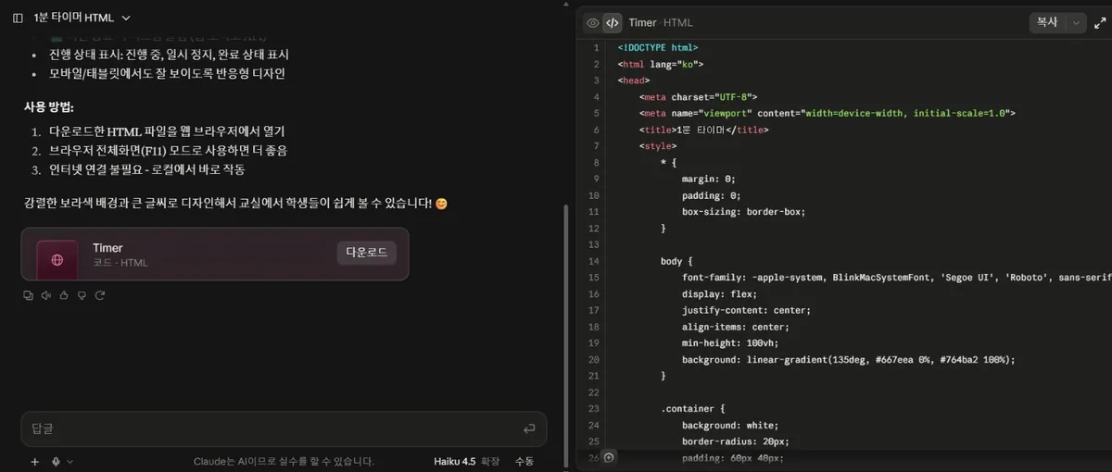Viewport: 1112px width, 472px height.
Task: Click the '<meta charset="UTF-8">' line
Action: tap(699, 96)
